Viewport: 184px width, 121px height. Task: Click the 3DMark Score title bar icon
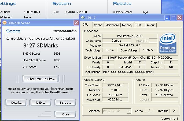(x=5, y=23)
